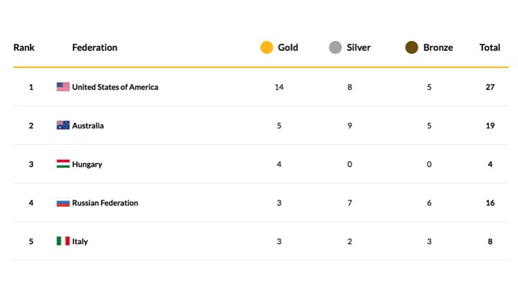
Task: Click the Russian Federation flag icon
Action: tap(63, 202)
